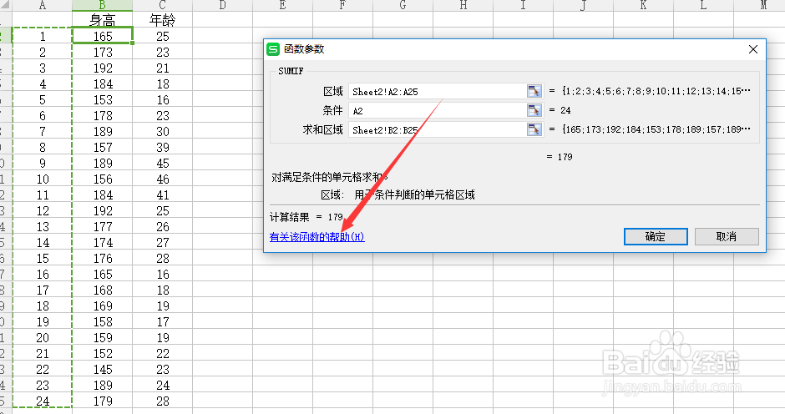Click age cell 41

point(162,194)
